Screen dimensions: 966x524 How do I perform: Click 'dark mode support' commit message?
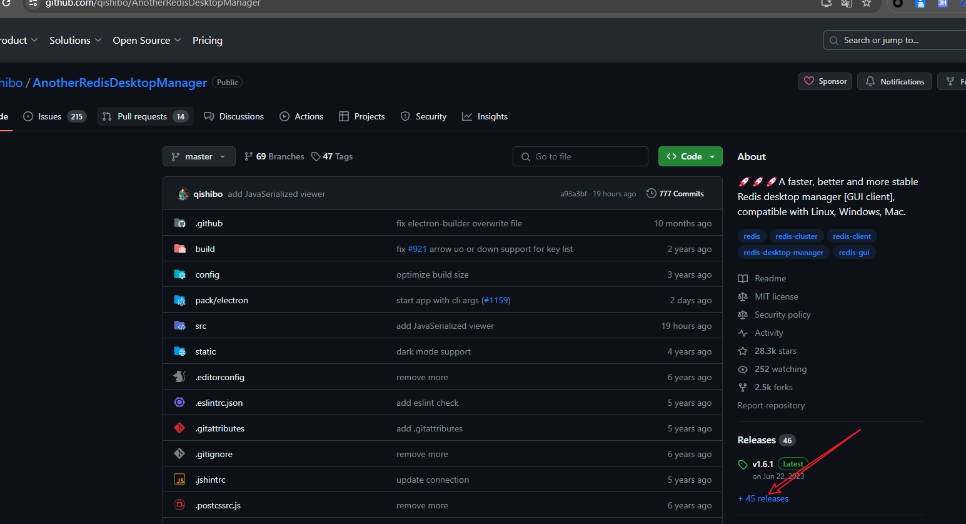point(433,351)
